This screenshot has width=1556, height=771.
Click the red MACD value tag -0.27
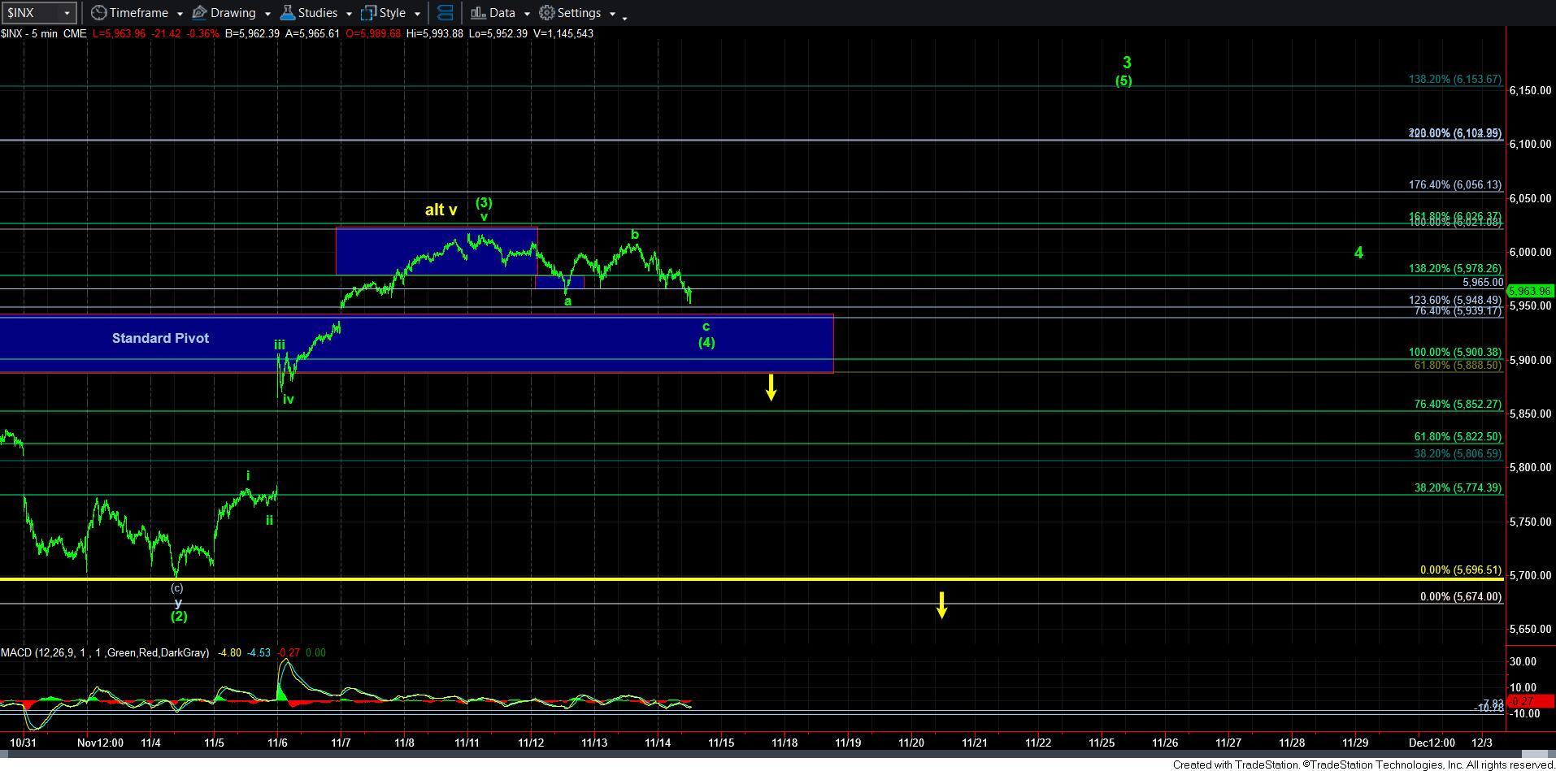1531,701
